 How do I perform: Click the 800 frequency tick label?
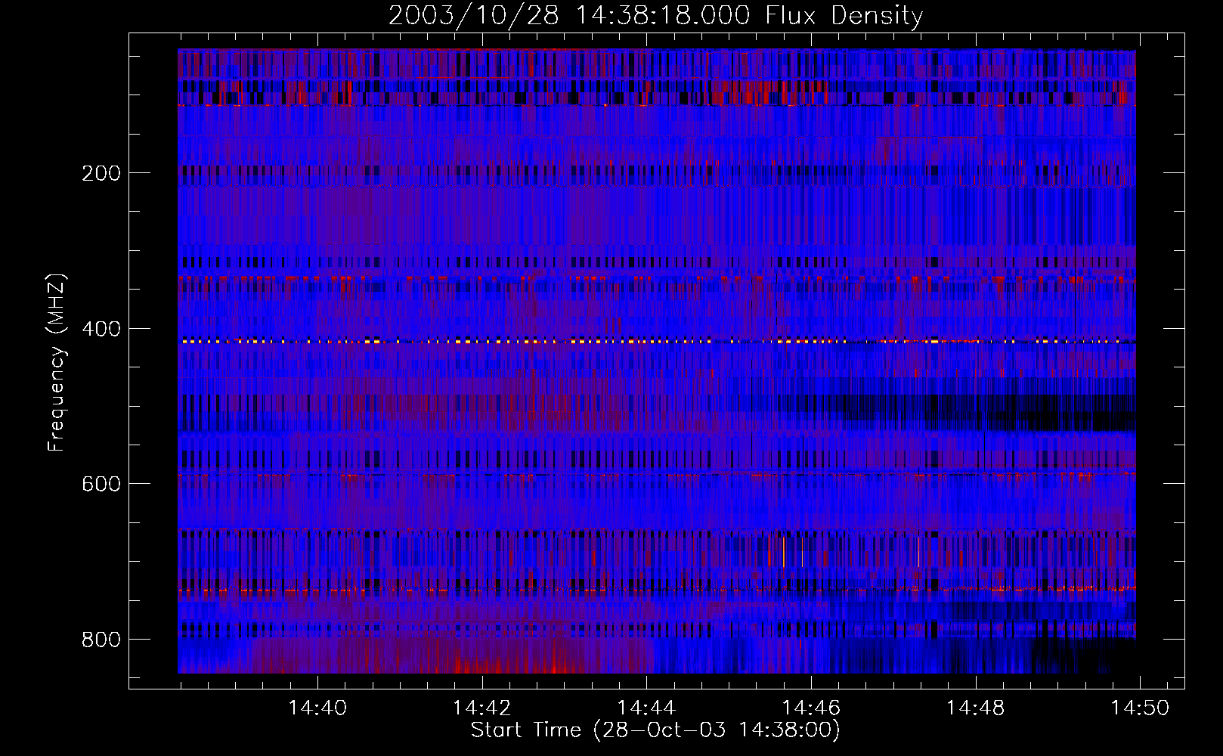pos(101,640)
